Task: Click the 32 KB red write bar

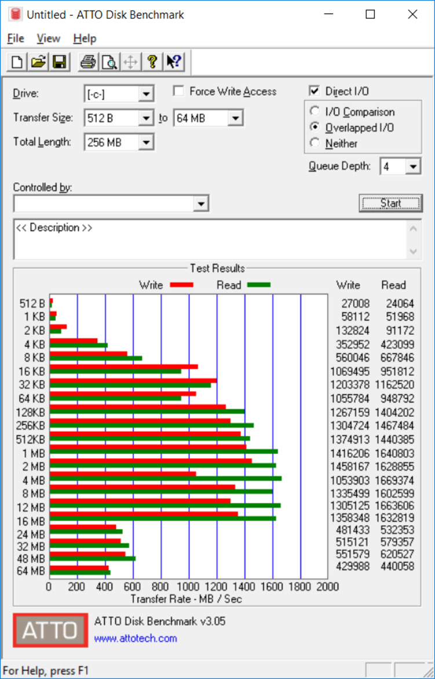Action: click(x=133, y=381)
